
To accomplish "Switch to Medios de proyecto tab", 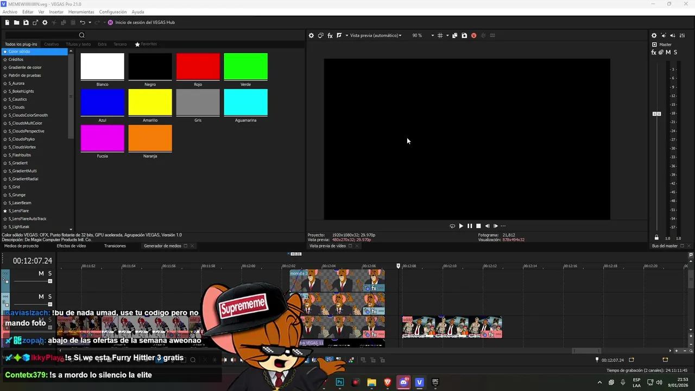I will click(21, 246).
